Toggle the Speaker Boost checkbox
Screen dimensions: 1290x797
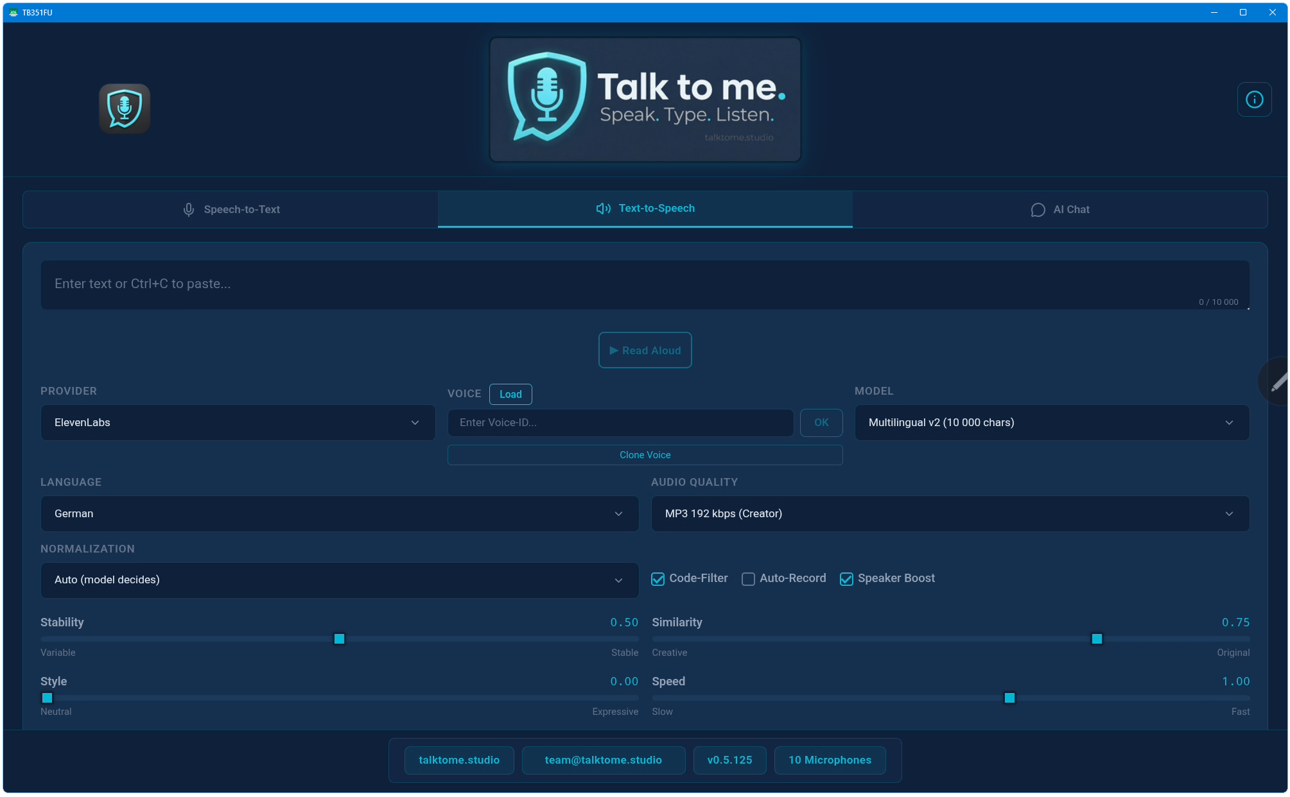tap(846, 579)
